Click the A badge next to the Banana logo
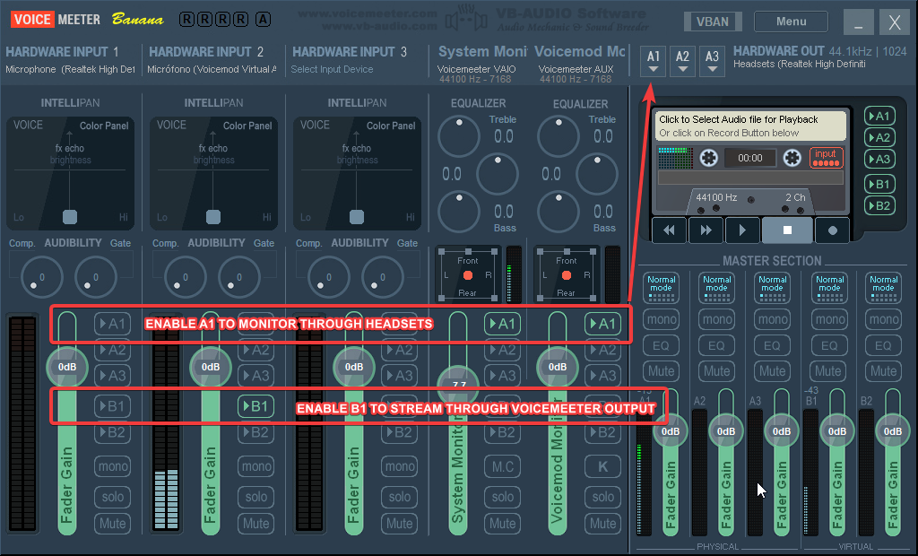 coord(263,20)
